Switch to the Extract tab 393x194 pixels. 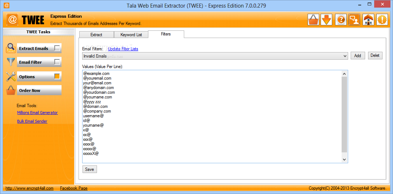[x=96, y=35]
